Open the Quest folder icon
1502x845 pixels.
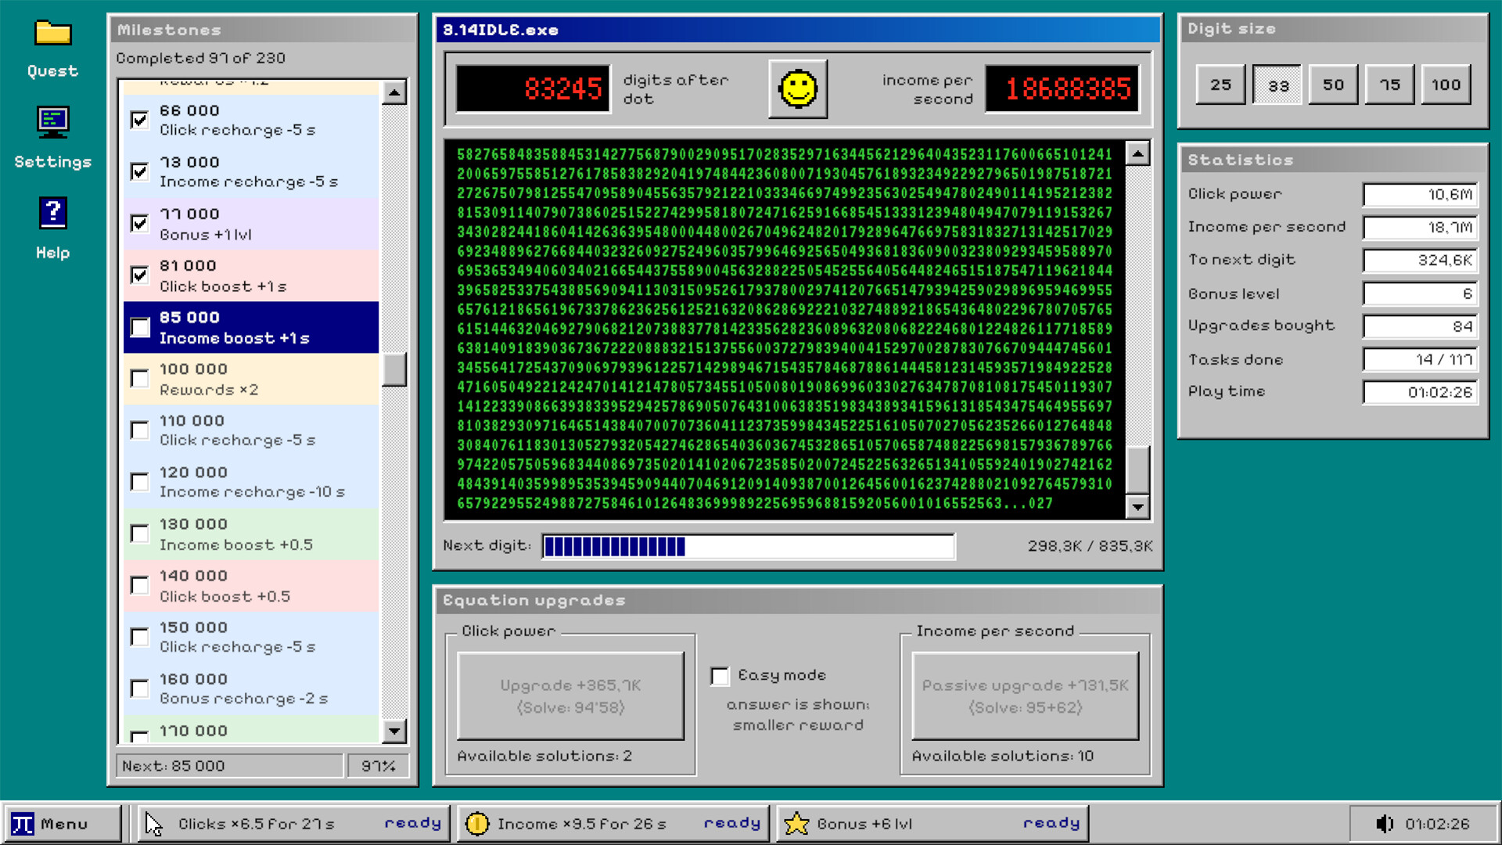(x=52, y=34)
